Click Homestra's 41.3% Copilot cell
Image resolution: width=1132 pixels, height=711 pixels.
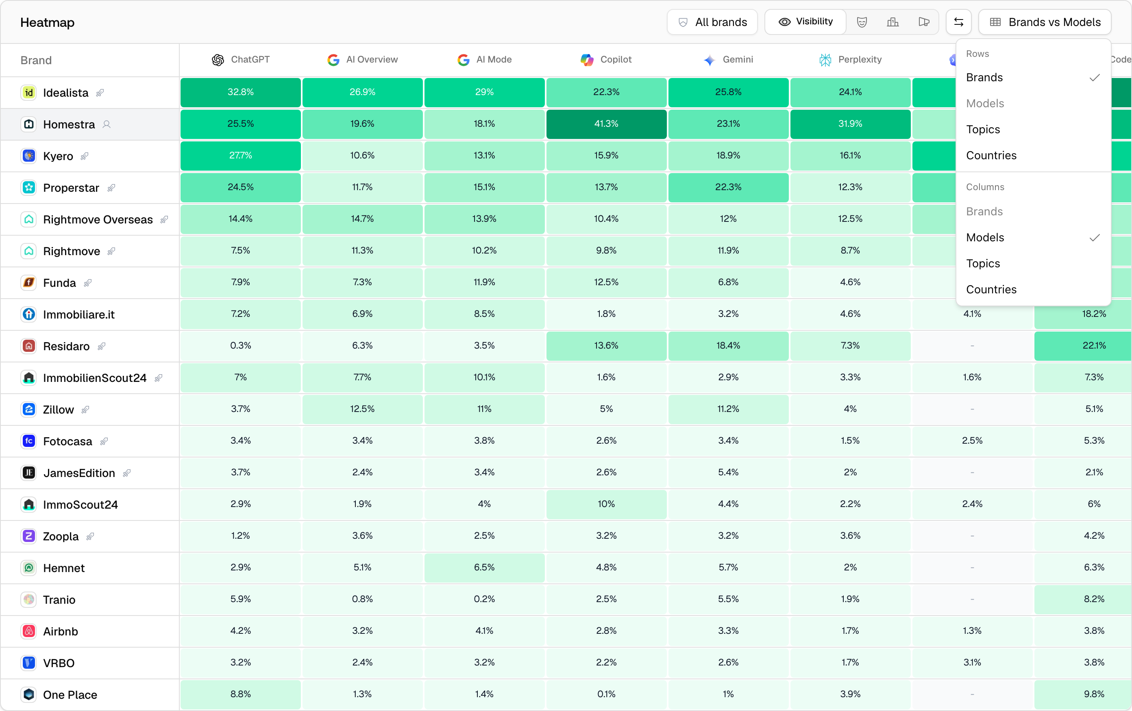pos(606,124)
